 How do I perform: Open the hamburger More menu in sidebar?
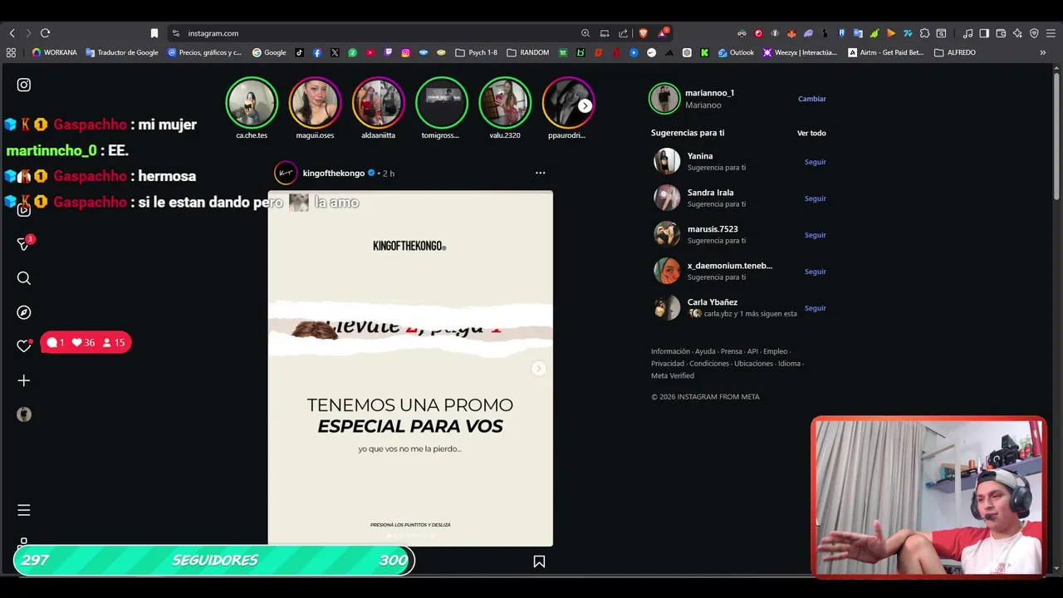coord(24,510)
